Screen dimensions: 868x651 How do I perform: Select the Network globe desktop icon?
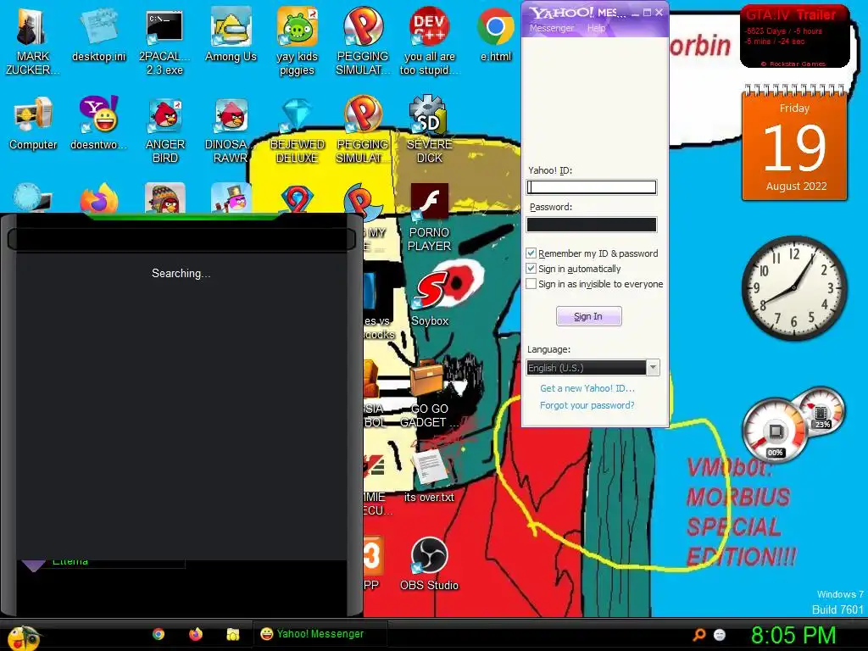[x=32, y=198]
